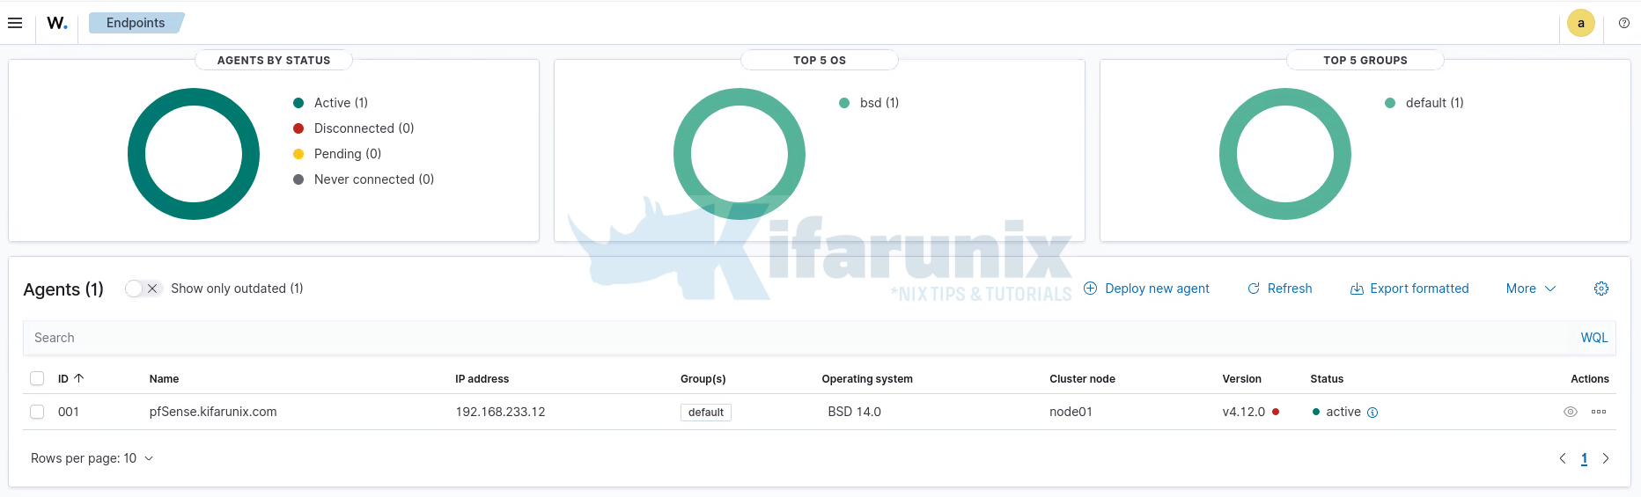This screenshot has width=1641, height=497.
Task: Select Disconnected (0) legend dot
Action: pyautogui.click(x=298, y=128)
